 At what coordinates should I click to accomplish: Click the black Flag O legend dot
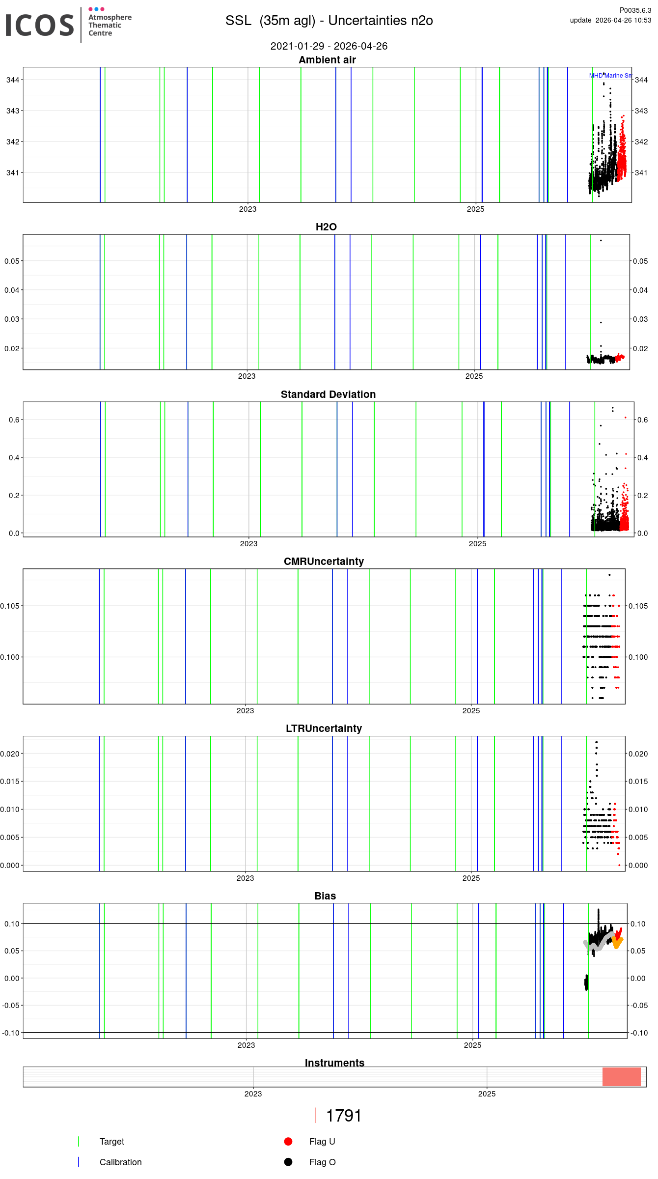tap(288, 1162)
